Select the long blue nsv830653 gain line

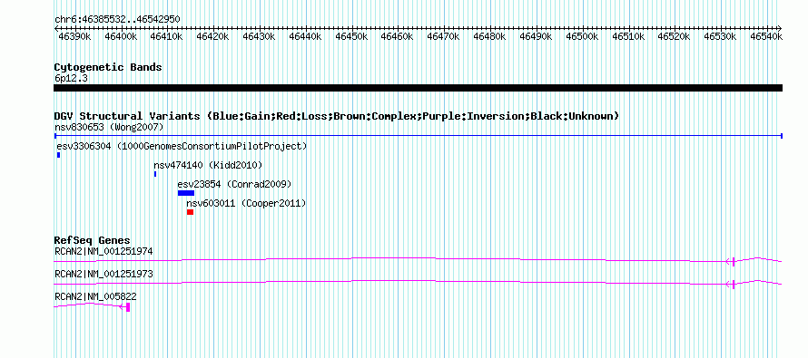point(419,136)
